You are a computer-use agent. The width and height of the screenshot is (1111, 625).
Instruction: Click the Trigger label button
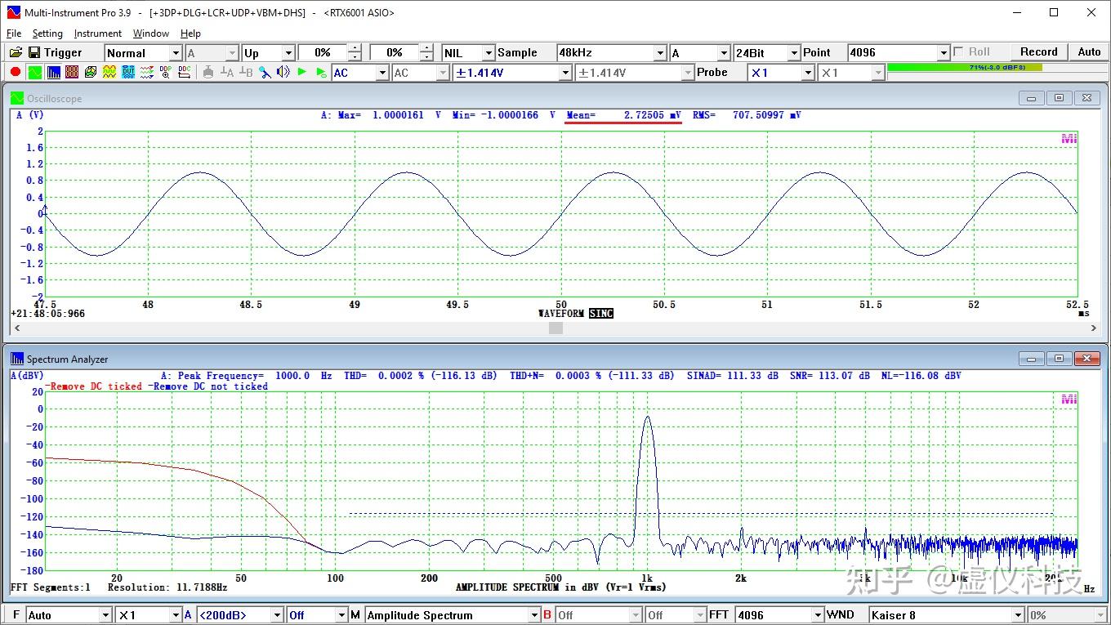[63, 52]
